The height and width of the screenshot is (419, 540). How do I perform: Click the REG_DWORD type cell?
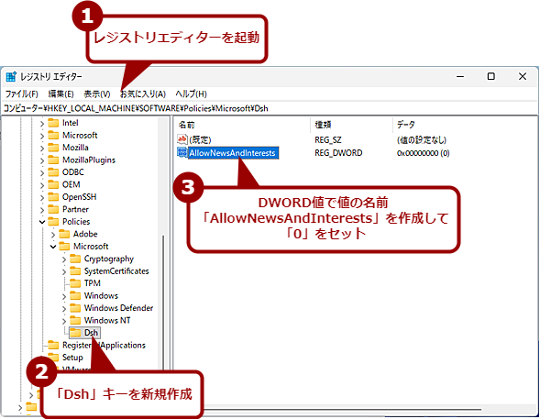338,153
